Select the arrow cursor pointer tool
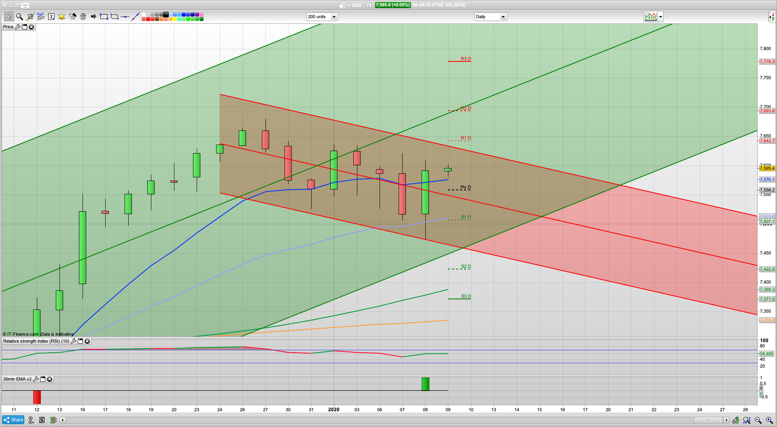This screenshot has height=427, width=777. (9, 17)
